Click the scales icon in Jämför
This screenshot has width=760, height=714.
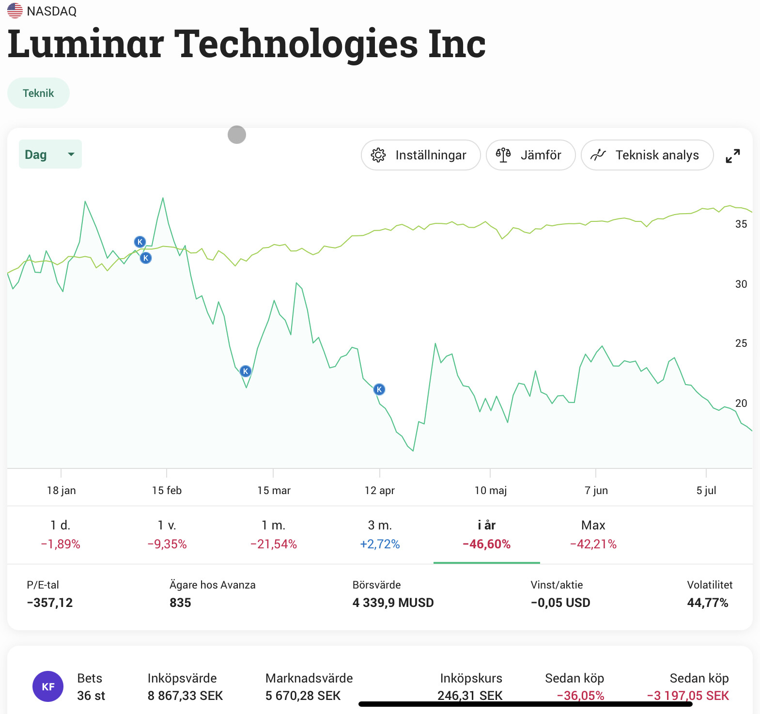(503, 155)
